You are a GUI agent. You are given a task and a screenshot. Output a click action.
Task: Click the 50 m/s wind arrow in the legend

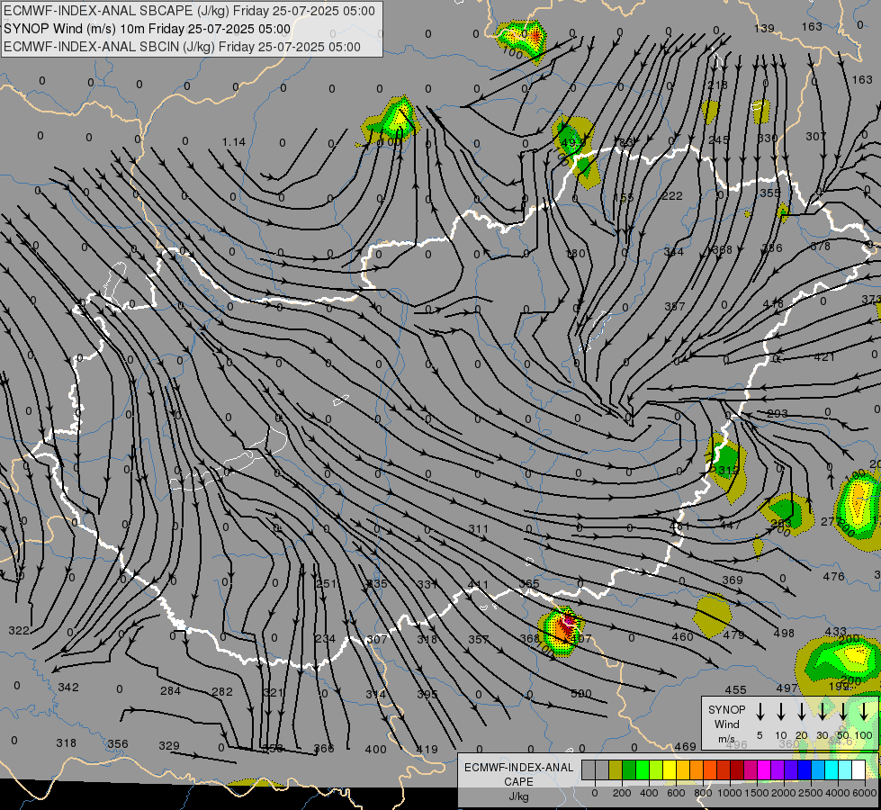(x=843, y=711)
